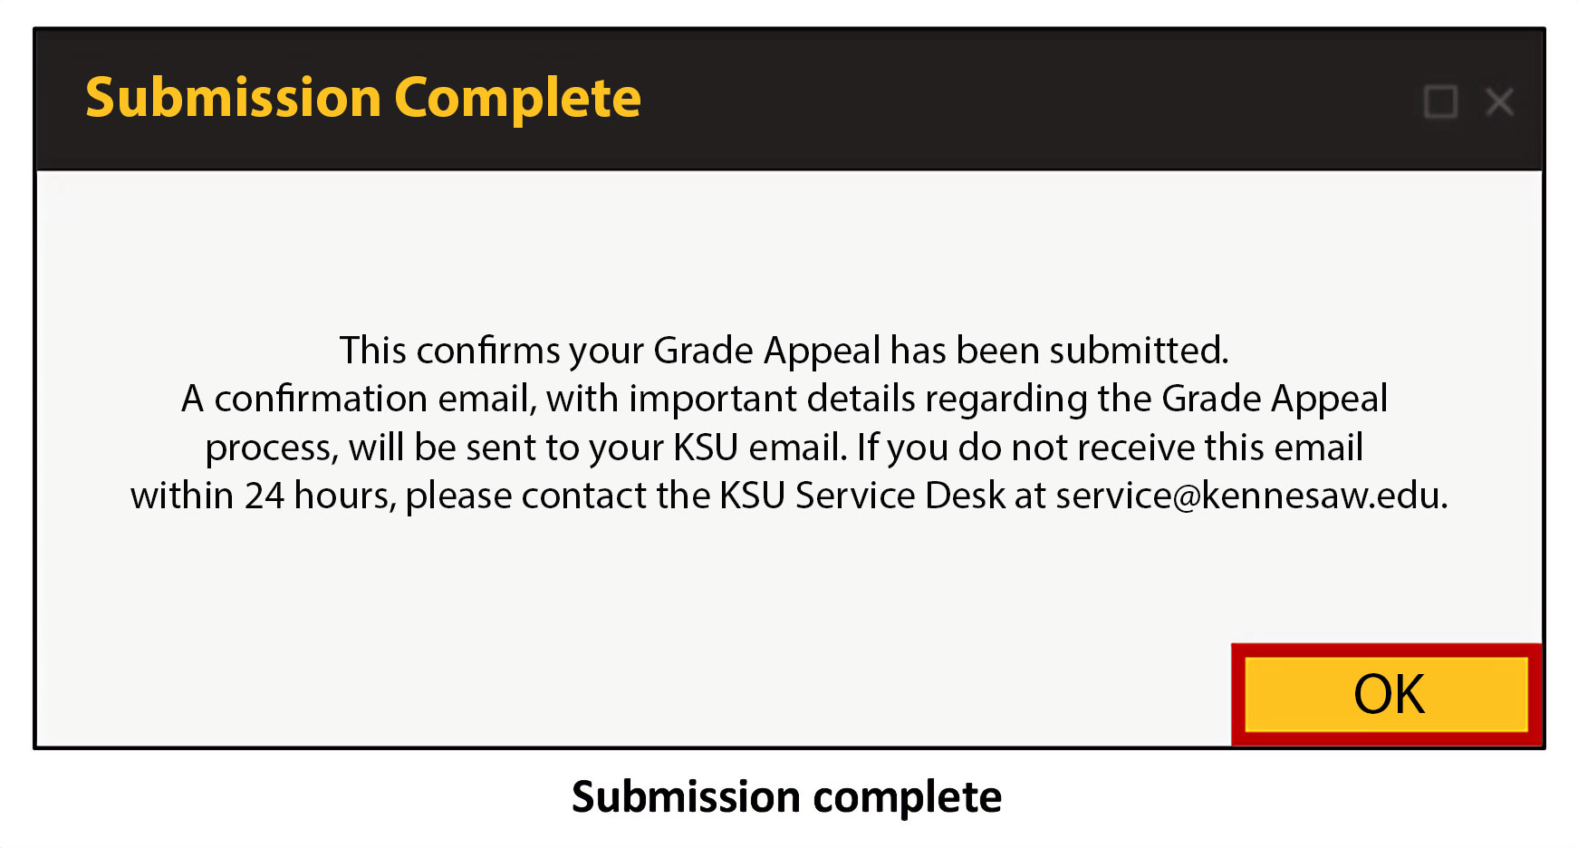Close the Submission Complete dialog with X
This screenshot has height=848, width=1578.
1500,101
